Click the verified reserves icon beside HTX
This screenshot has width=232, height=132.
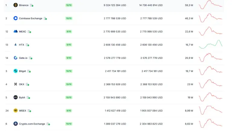(27, 45)
